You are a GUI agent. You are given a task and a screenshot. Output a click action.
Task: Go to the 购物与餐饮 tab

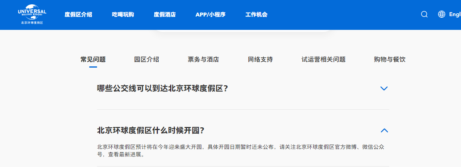[390, 60]
